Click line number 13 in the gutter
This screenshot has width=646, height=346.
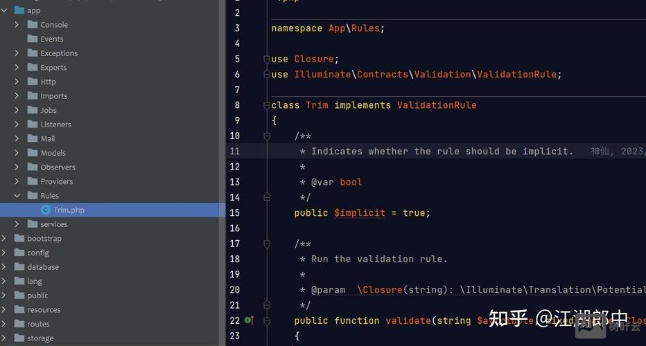234,182
